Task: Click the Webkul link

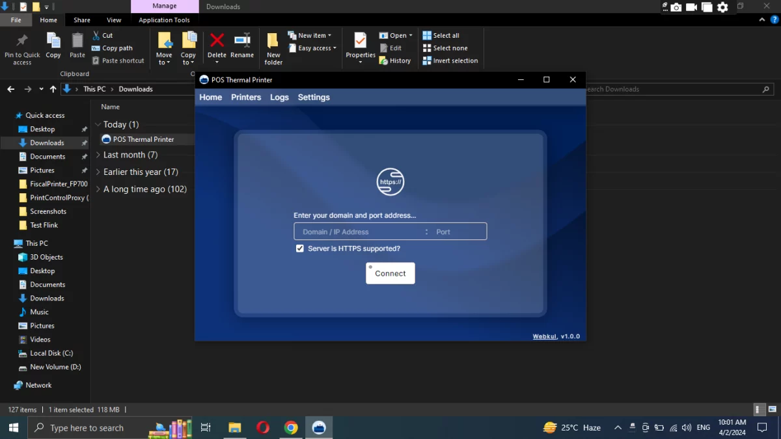Action: (544, 336)
